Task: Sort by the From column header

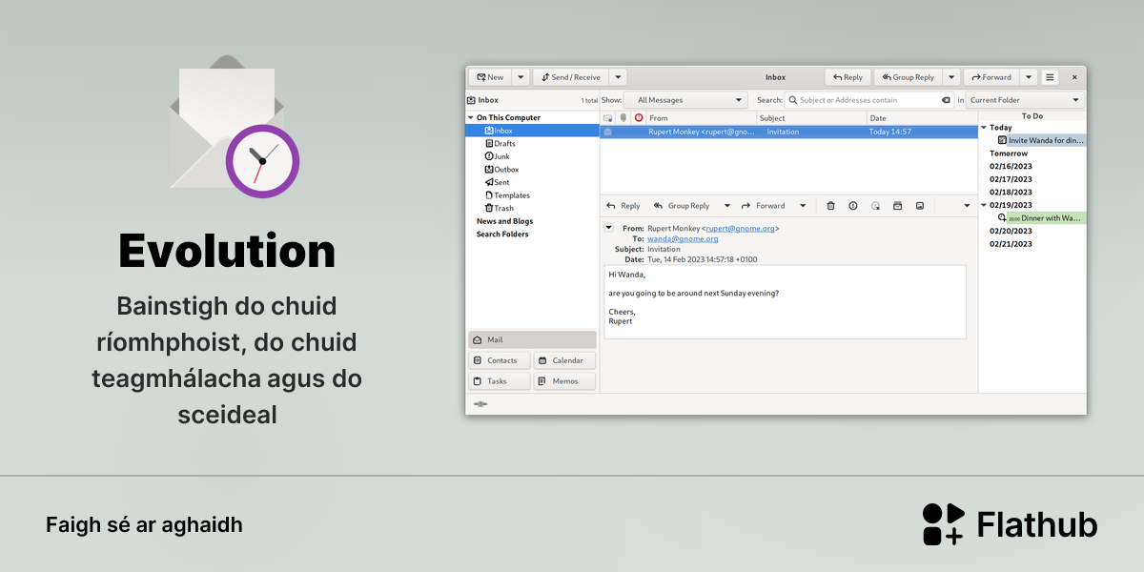Action: [x=701, y=118]
